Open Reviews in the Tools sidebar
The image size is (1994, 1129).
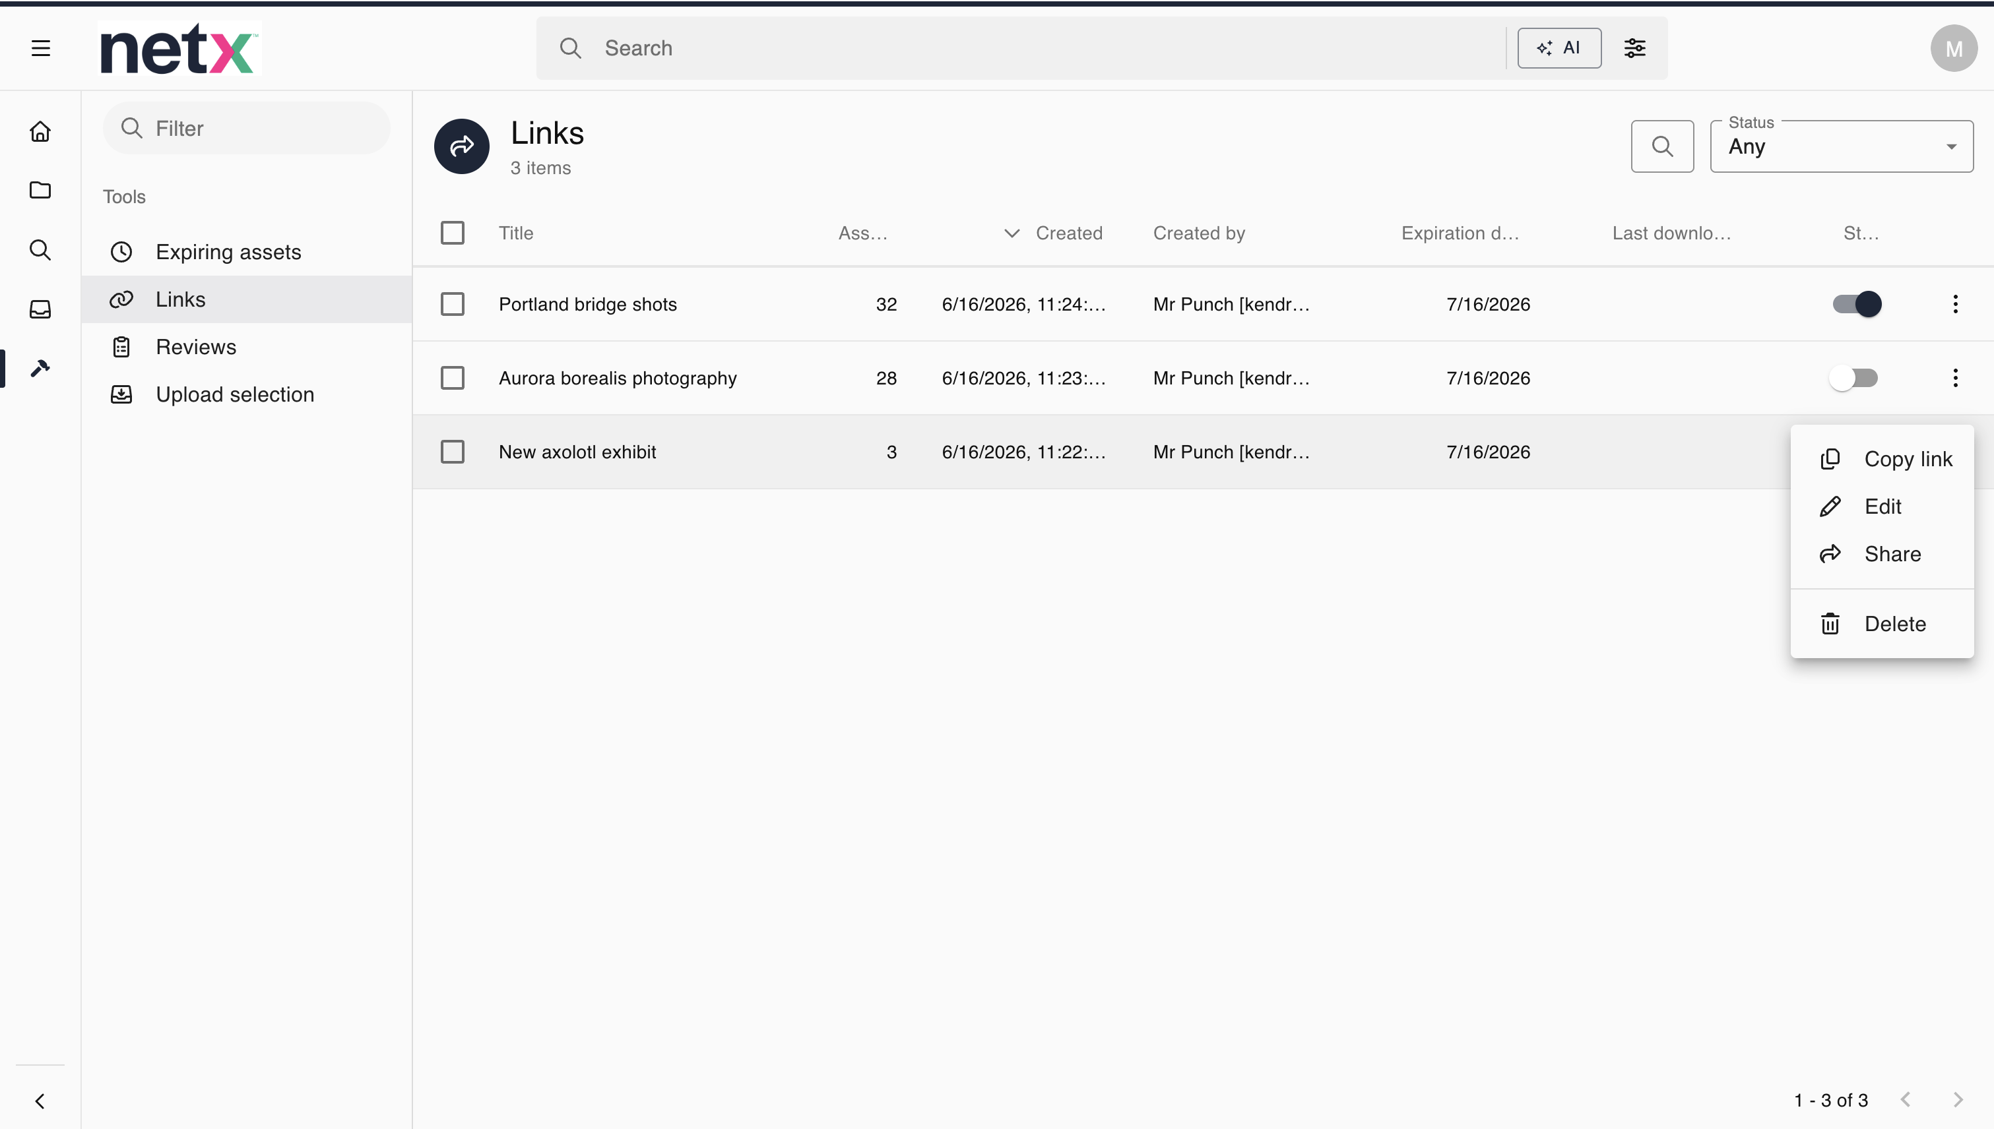(x=247, y=347)
